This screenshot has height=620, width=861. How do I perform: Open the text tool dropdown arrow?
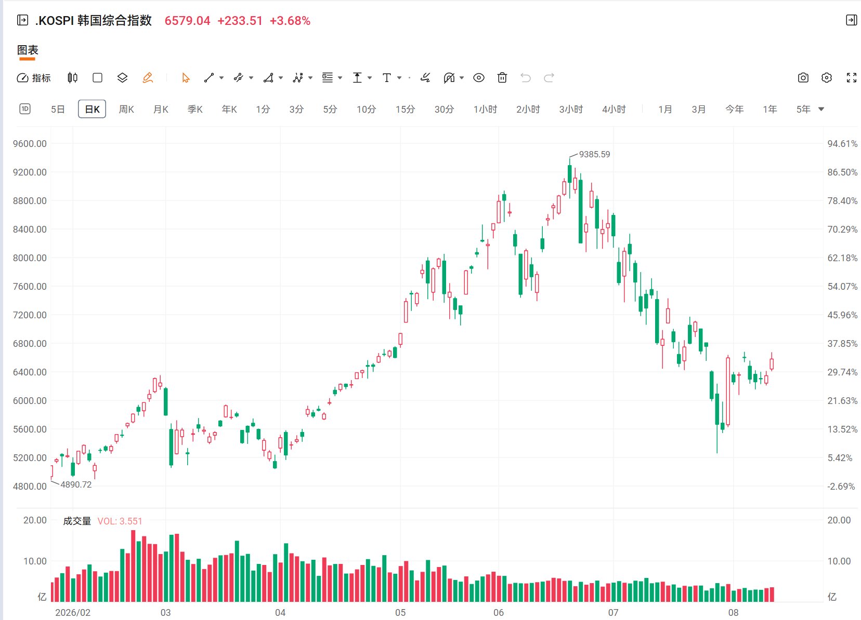(x=399, y=78)
